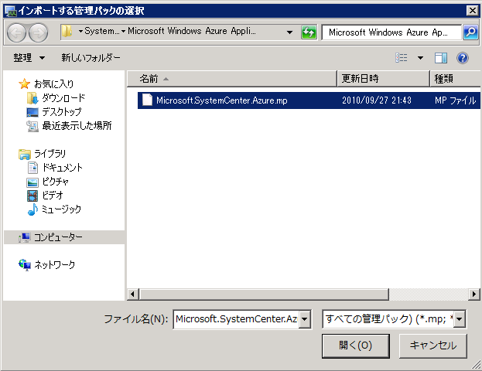Select the ミュージック library label
Screen dimensions: 482x371
[x=61, y=209]
